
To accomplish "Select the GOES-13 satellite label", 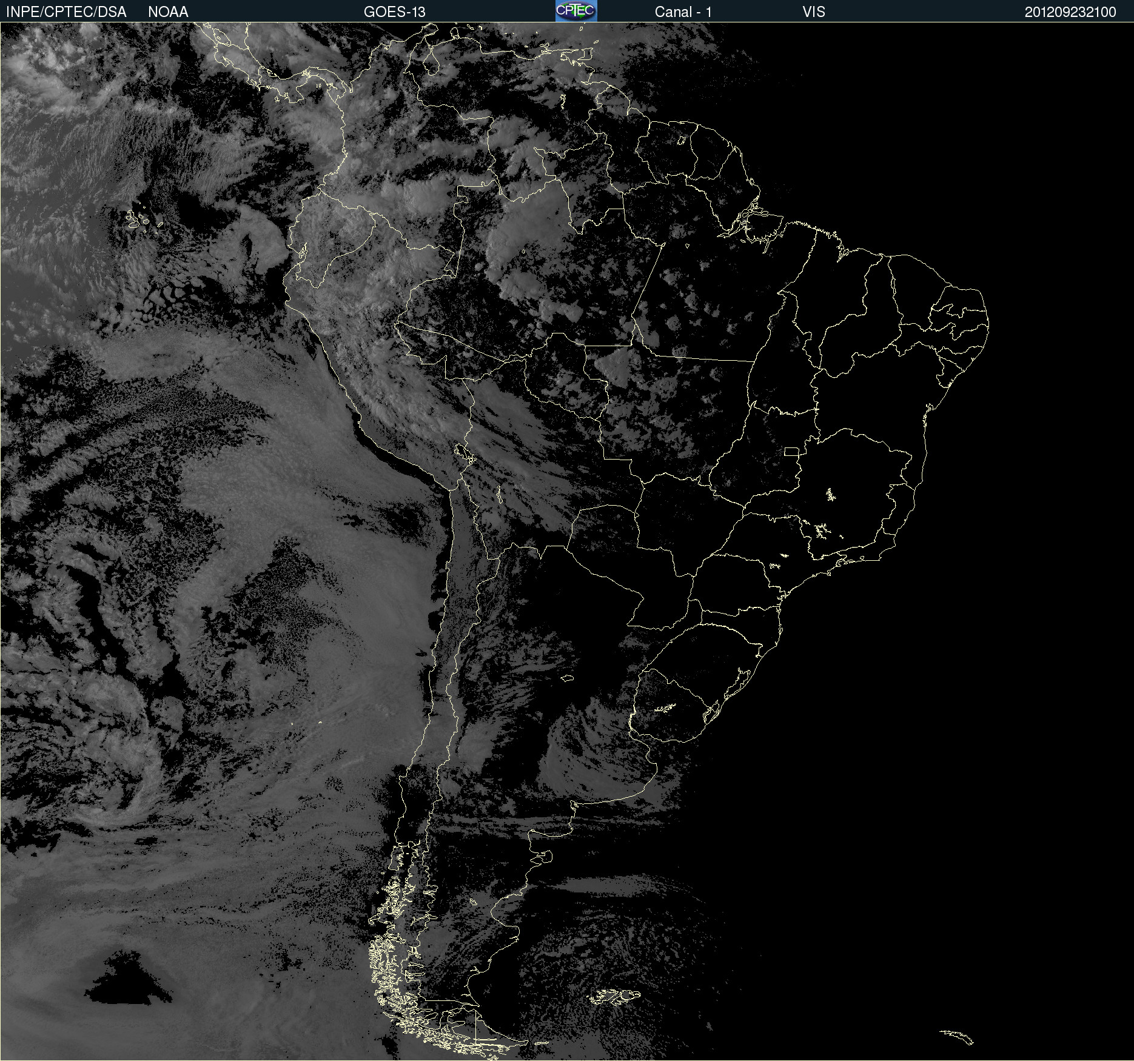I will [394, 12].
